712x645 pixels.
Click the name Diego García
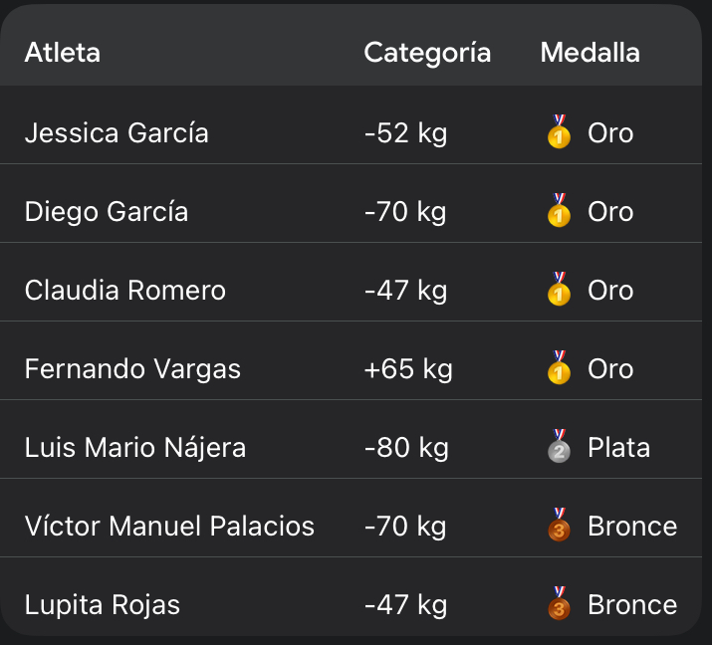point(107,212)
